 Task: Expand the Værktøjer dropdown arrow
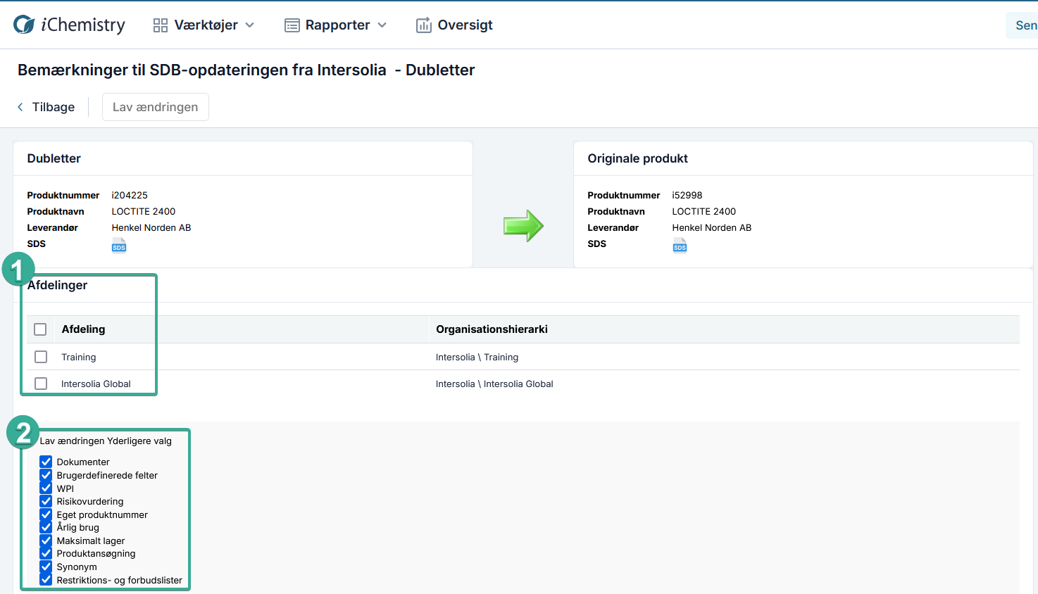249,25
